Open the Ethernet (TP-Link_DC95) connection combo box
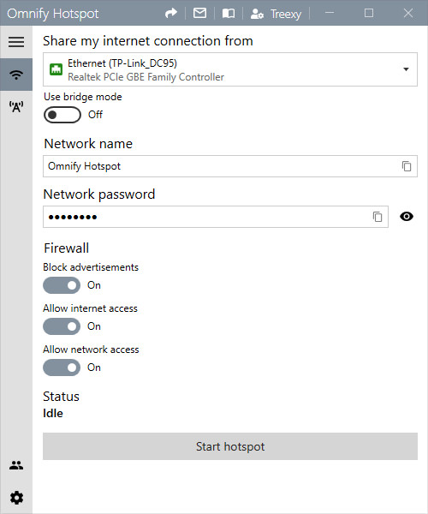 (x=230, y=69)
